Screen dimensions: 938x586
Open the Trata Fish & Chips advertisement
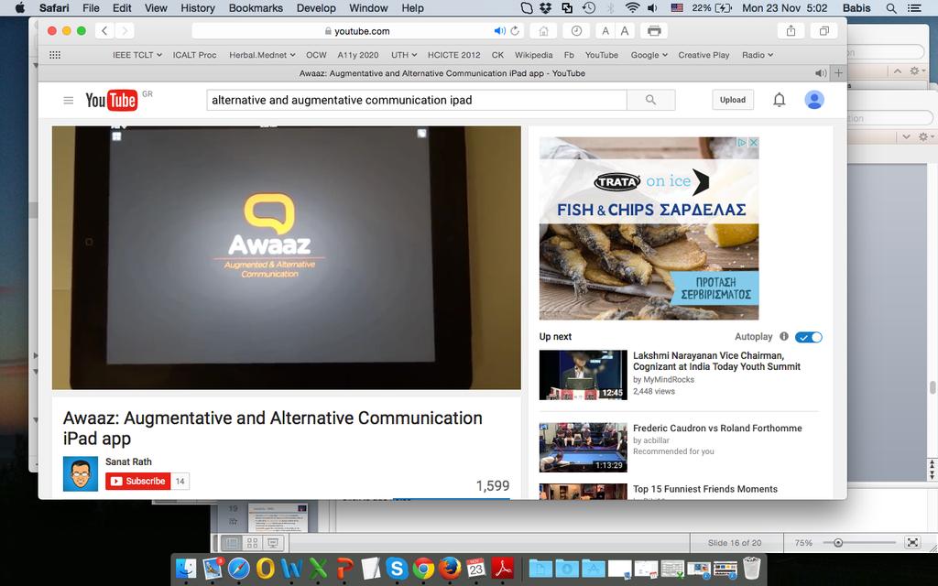click(649, 228)
